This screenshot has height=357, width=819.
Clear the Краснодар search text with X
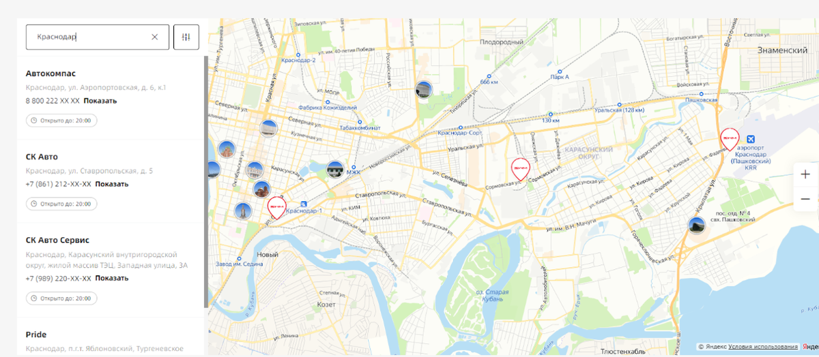coord(155,37)
